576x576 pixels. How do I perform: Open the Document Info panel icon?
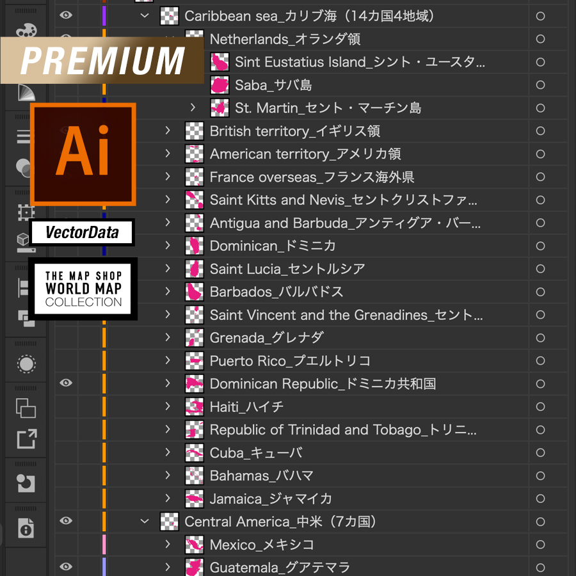(x=26, y=528)
